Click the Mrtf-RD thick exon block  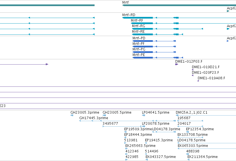point(138,18)
